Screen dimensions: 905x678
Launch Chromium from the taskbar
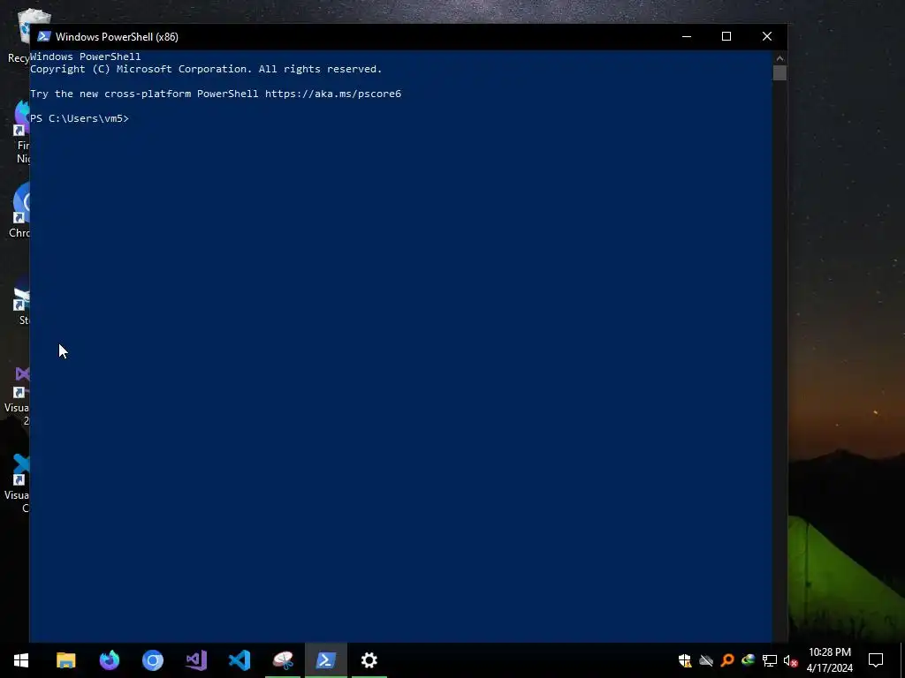click(x=153, y=660)
